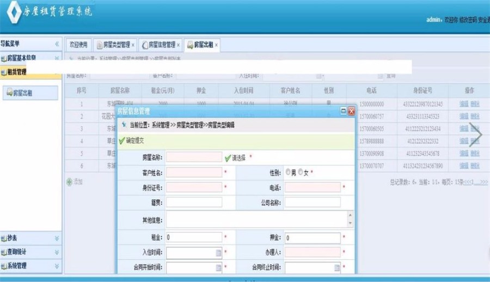Click the 客户姓名 column header in the table

click(x=290, y=90)
